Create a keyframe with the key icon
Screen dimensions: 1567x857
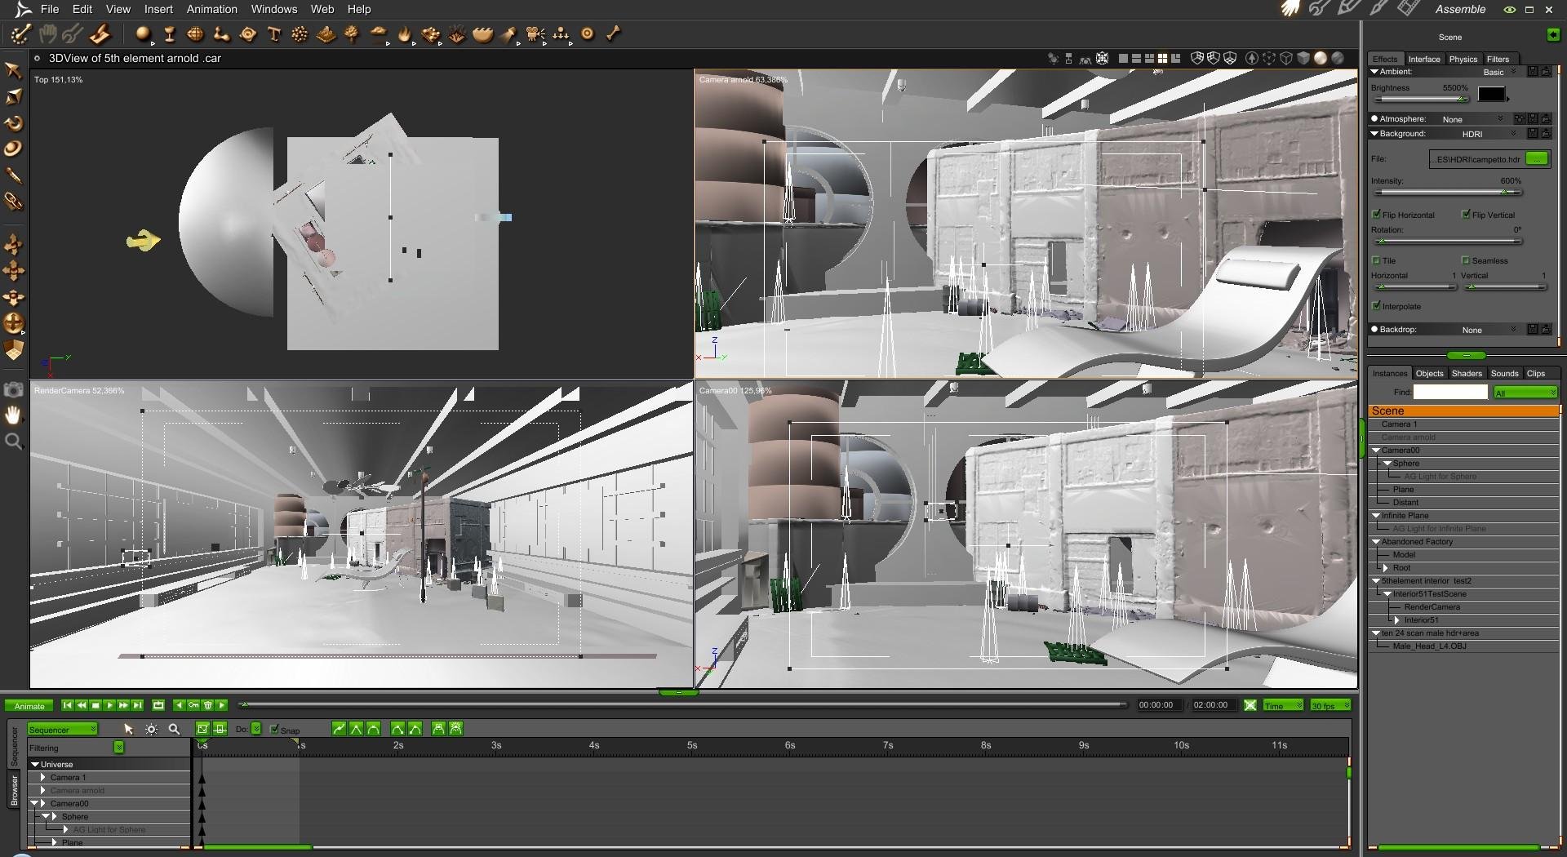click(193, 705)
